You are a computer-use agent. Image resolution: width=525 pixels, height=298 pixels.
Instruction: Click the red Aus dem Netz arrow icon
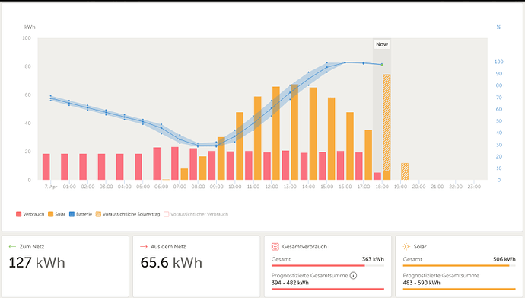click(x=144, y=247)
